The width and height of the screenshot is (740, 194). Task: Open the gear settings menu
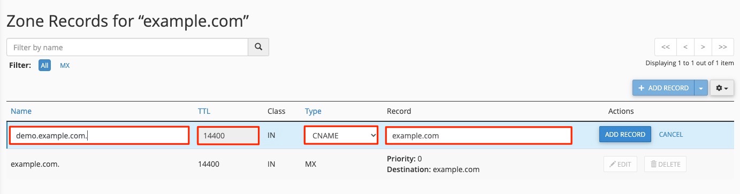722,88
